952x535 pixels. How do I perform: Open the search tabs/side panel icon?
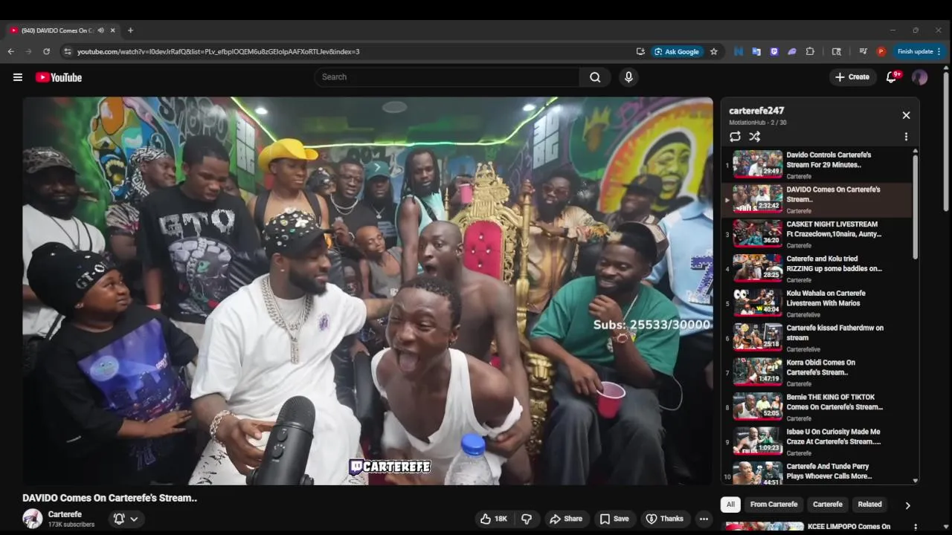(837, 51)
